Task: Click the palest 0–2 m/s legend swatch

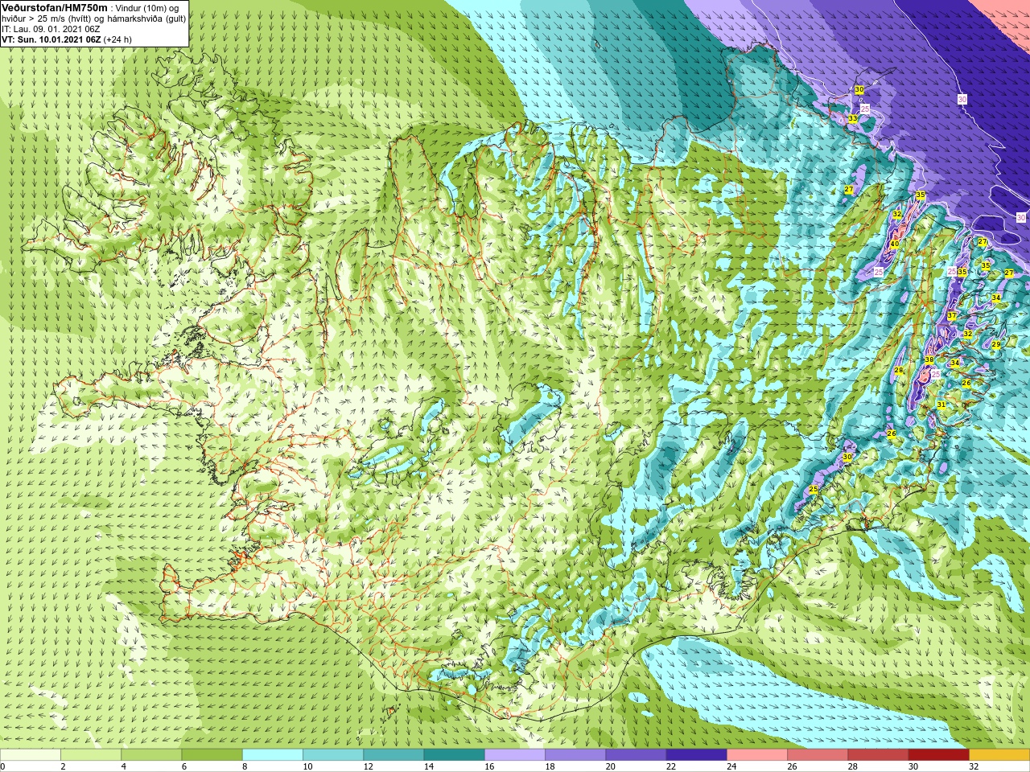Action: (x=31, y=755)
